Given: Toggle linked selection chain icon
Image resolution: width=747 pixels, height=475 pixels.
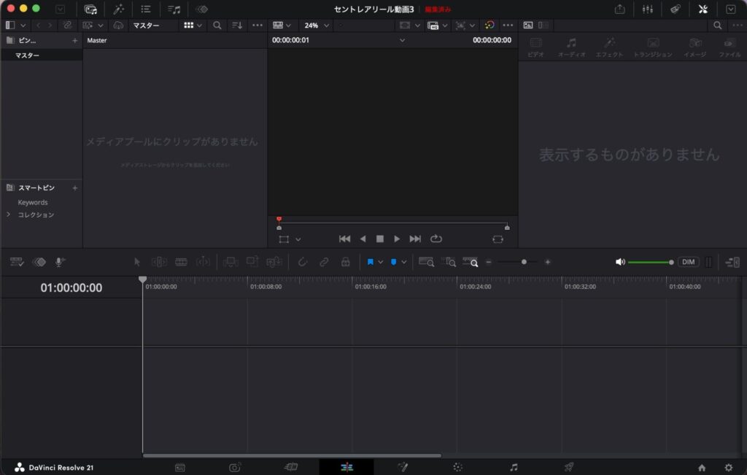Looking at the screenshot, I should click(x=324, y=262).
